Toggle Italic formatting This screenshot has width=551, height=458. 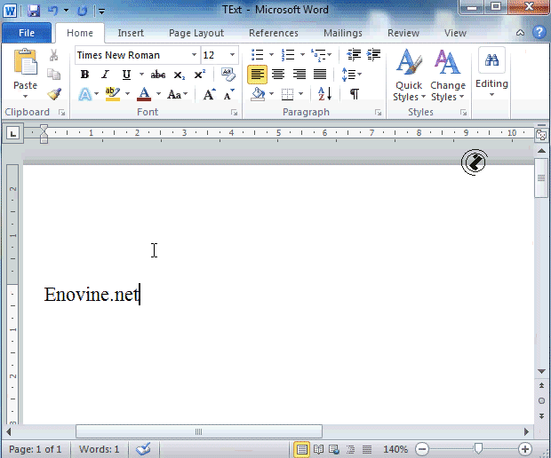point(105,75)
